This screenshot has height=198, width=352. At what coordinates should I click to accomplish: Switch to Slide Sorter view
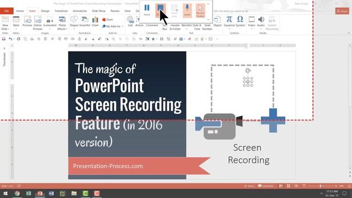288,186
